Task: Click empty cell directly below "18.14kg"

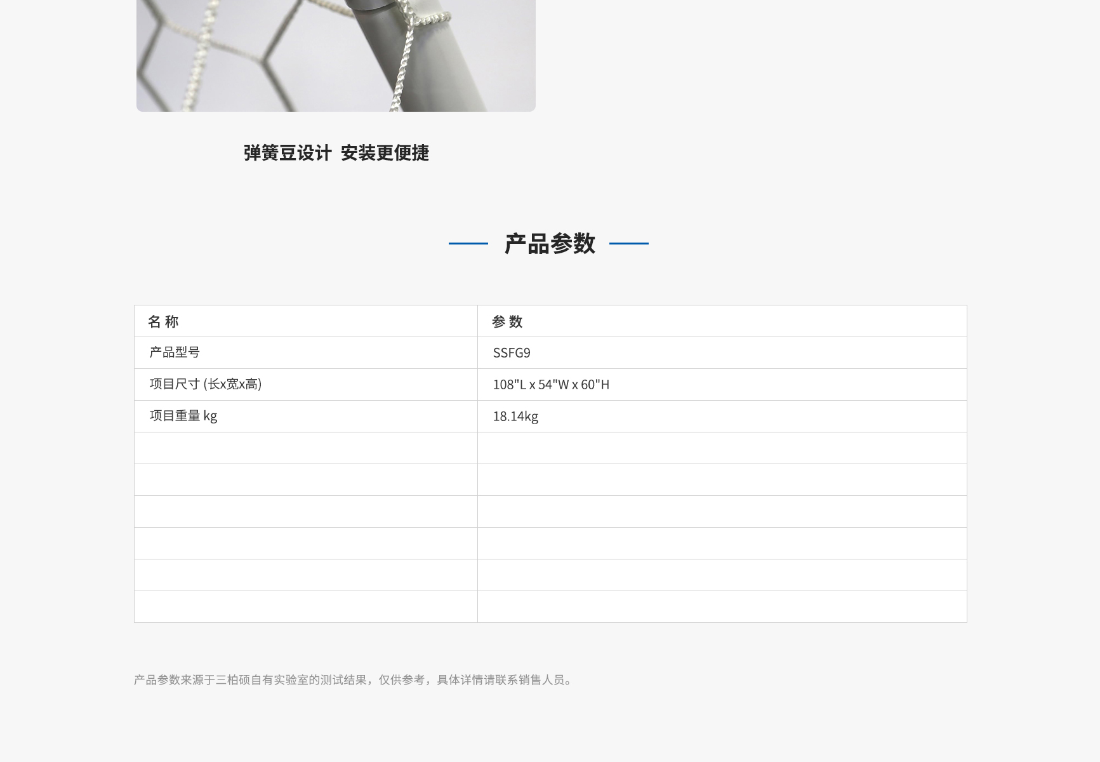Action: pos(722,448)
